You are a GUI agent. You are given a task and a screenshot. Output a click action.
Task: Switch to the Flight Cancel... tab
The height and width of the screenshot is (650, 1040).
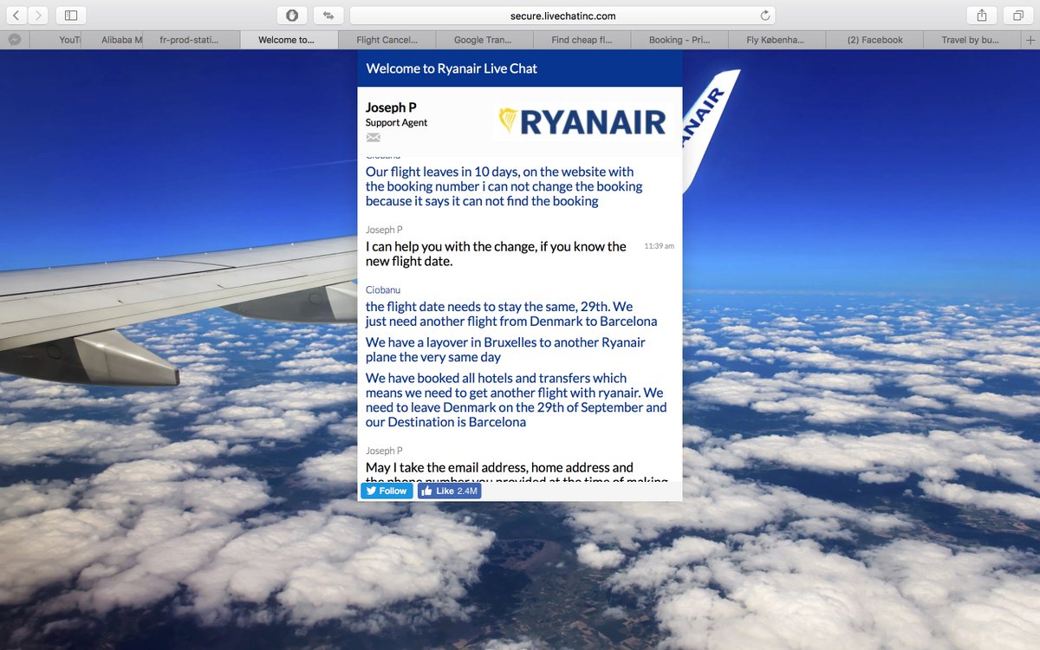pyautogui.click(x=387, y=40)
